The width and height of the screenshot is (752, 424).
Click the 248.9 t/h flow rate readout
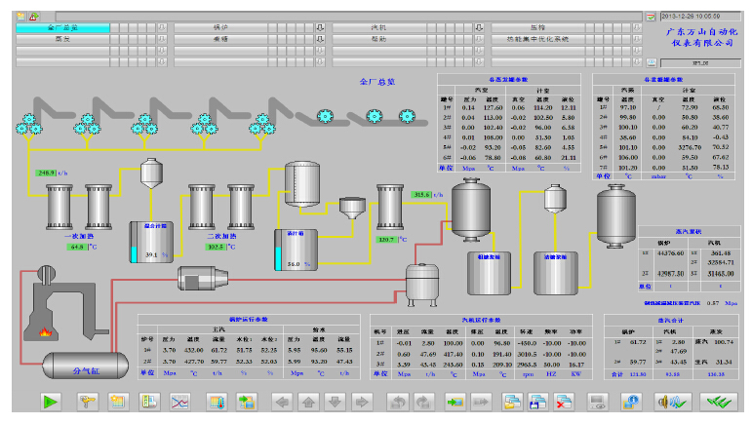47,172
